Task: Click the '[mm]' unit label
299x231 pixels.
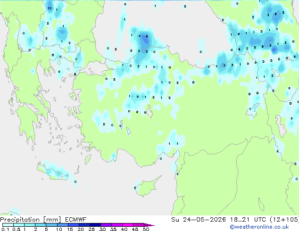Action: point(52,220)
